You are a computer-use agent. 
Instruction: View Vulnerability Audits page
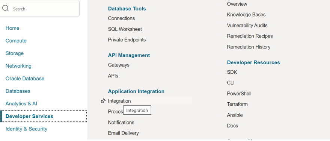247,26
